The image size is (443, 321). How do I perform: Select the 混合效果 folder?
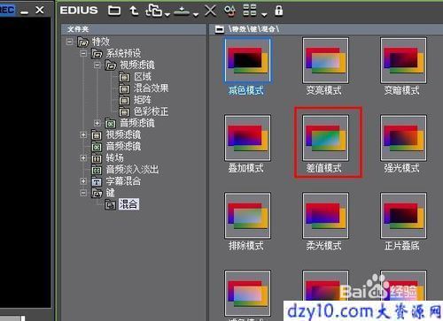(x=151, y=88)
